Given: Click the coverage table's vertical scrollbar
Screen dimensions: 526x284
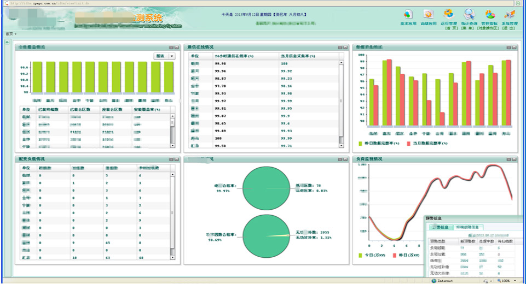Looking at the screenshot, I should [x=172, y=131].
